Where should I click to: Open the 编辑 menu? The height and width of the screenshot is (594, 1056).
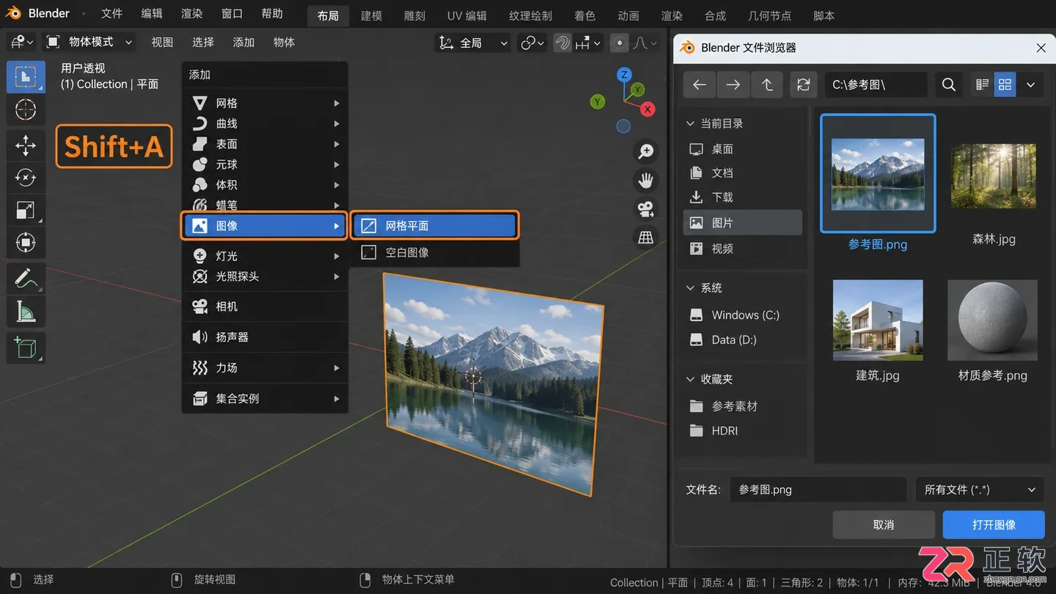(x=152, y=14)
